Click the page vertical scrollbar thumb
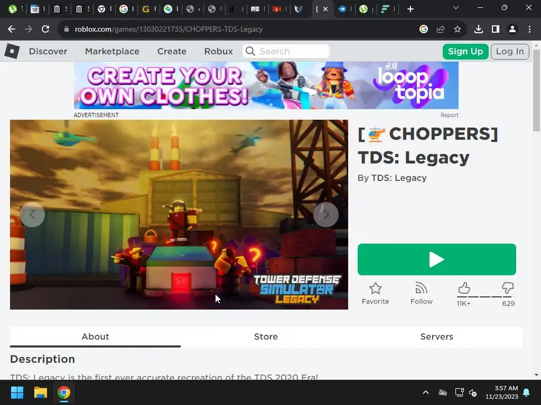This screenshot has width=541, height=405. [x=536, y=90]
